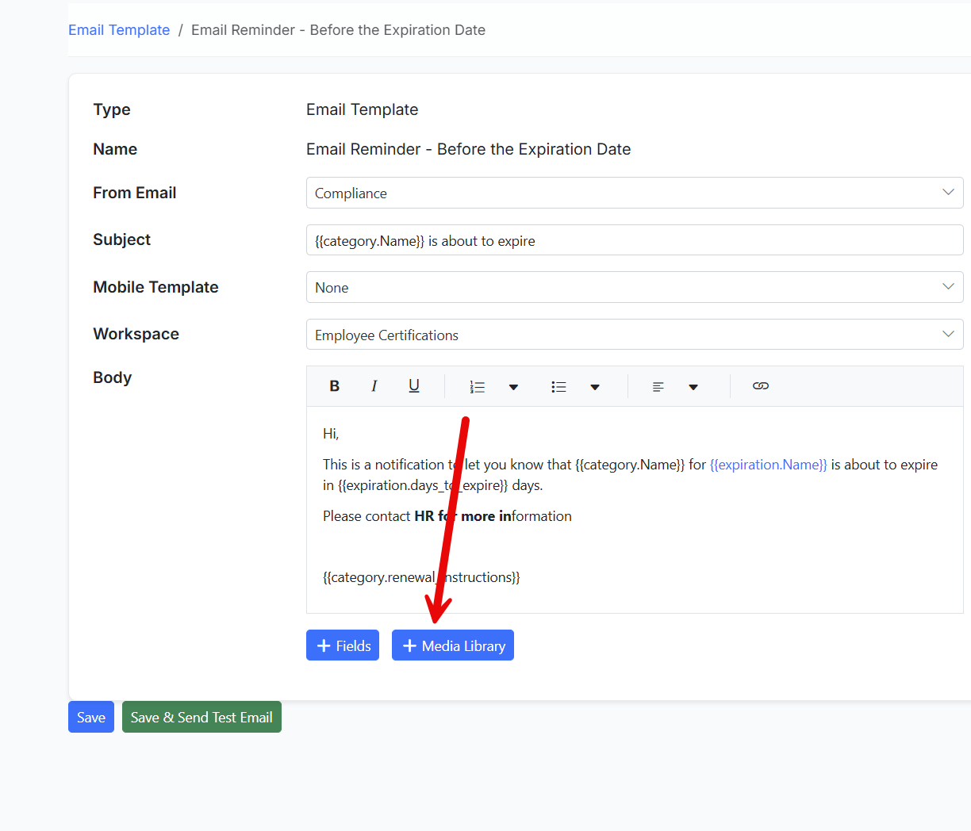Open the Workspace dropdown Employee Certifications
Screen dimensions: 971x831
635,335
